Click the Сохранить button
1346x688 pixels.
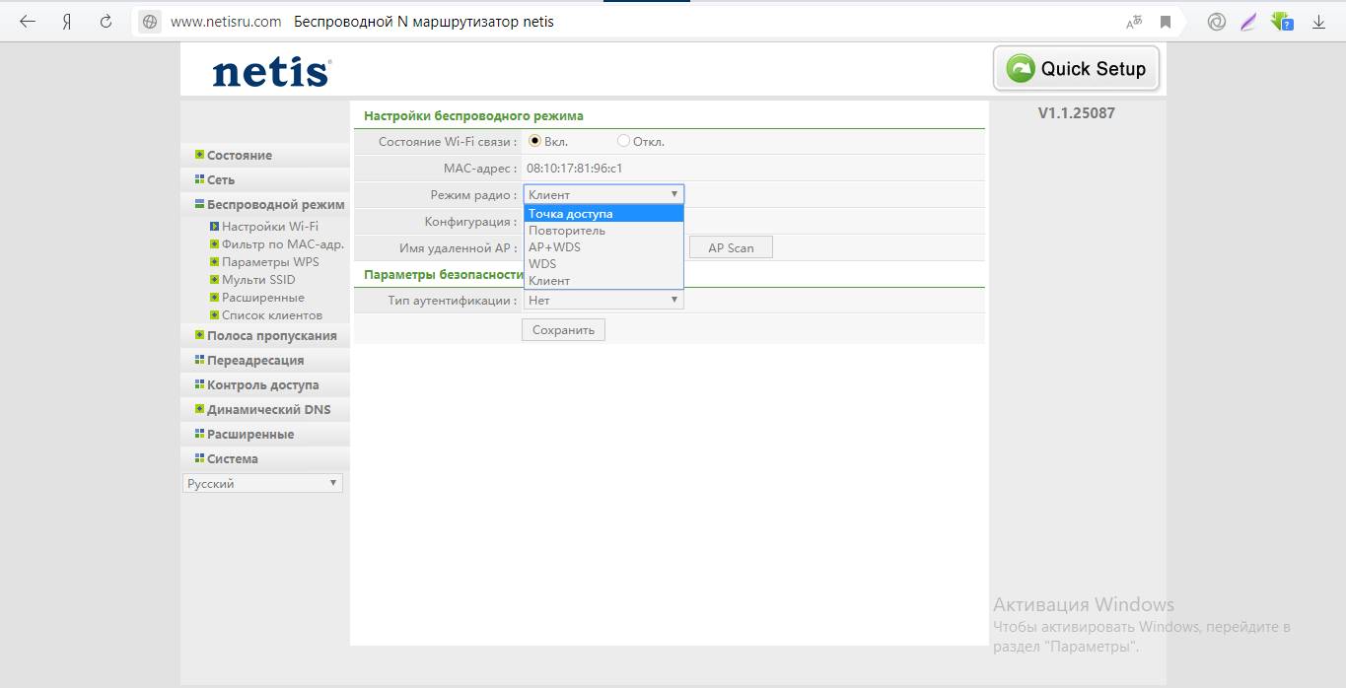(563, 330)
